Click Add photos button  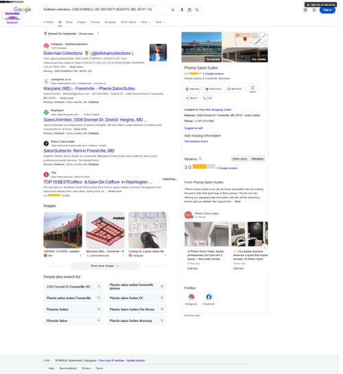coord(257,159)
